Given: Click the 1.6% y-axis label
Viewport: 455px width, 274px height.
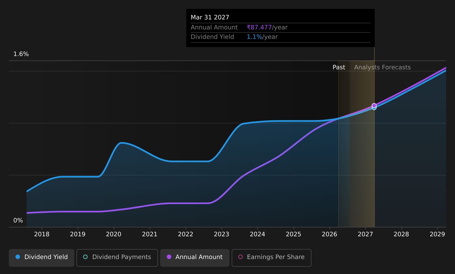Looking at the screenshot, I should (21, 54).
